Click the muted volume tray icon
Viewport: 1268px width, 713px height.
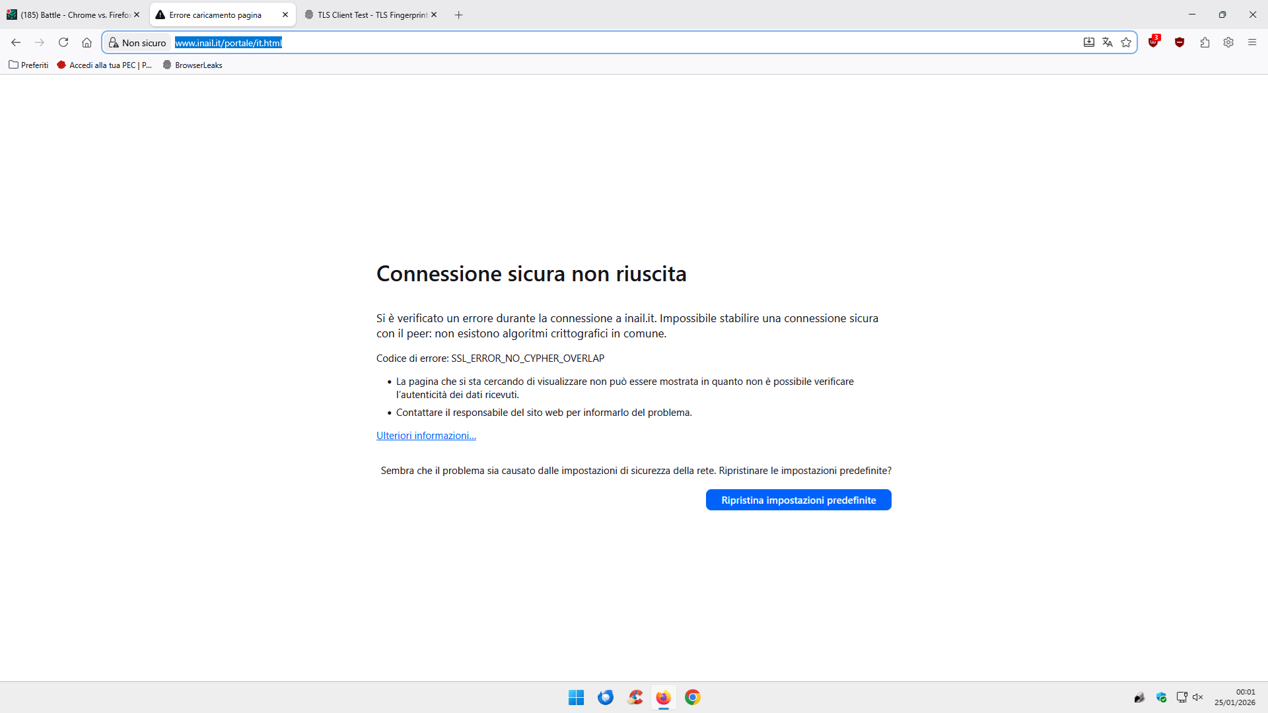pyautogui.click(x=1198, y=697)
